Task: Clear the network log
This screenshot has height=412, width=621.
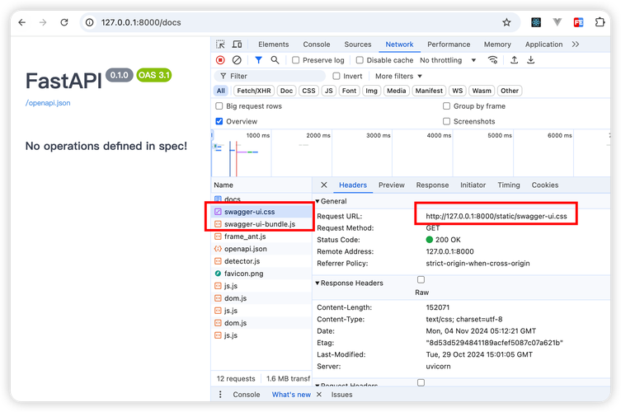Action: (x=237, y=60)
